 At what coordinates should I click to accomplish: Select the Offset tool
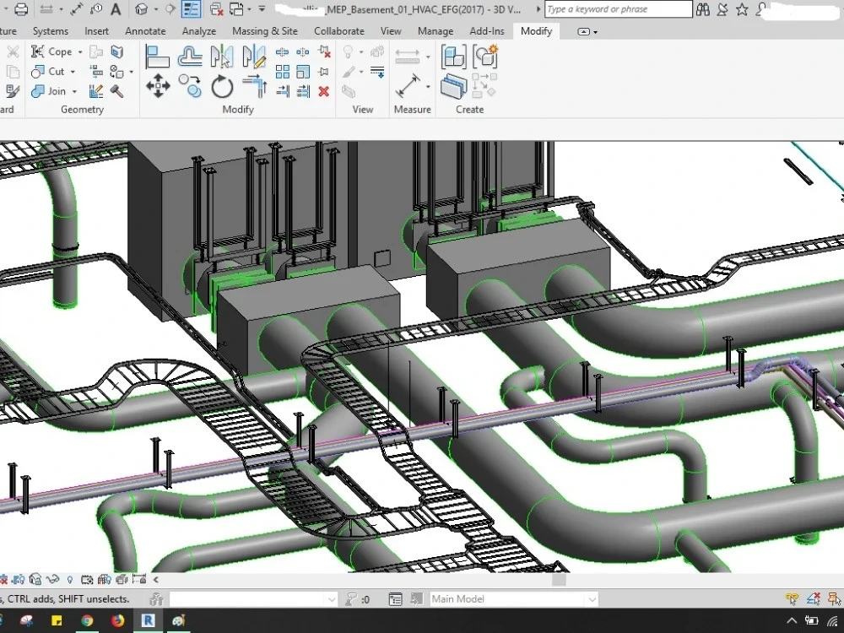tap(190, 57)
